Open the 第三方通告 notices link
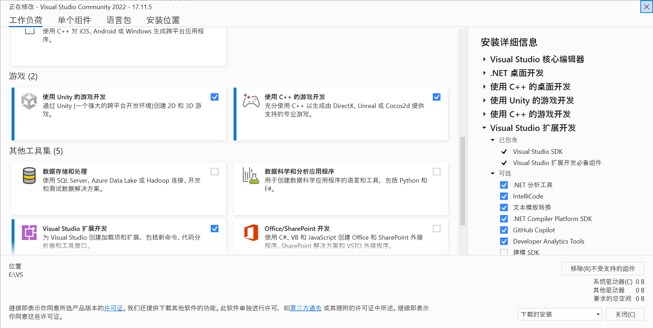653x328 pixels. point(306,308)
